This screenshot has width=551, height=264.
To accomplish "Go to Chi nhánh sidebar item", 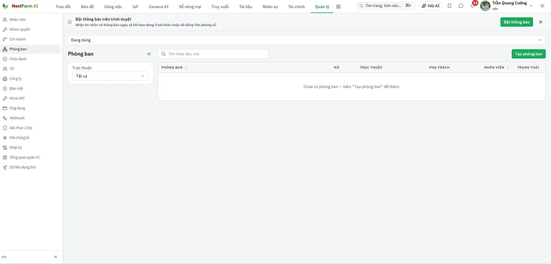I will (30, 39).
